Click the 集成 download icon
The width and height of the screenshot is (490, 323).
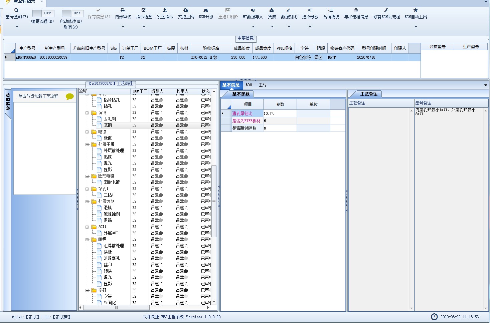pos(272,10)
